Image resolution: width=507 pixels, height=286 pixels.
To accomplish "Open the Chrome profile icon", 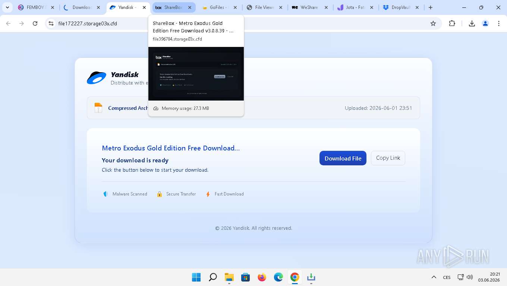I will pos(485,23).
